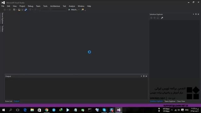Open Task View on the taskbar
This screenshot has width=201, height=113.
pyautogui.click(x=18, y=110)
